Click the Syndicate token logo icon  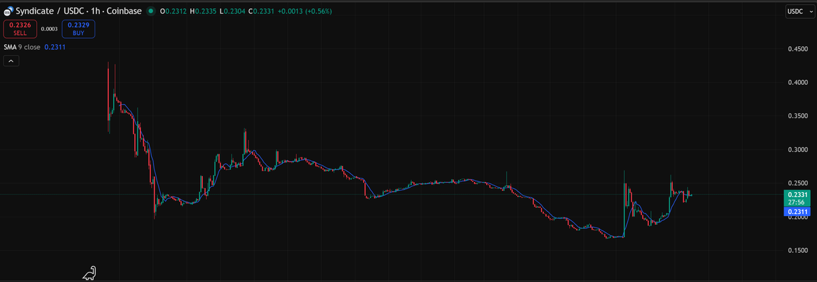pos(7,12)
